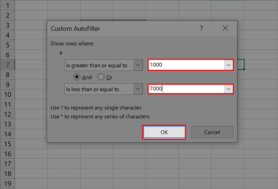Click the Custom AutoFilter title text

pos(75,28)
